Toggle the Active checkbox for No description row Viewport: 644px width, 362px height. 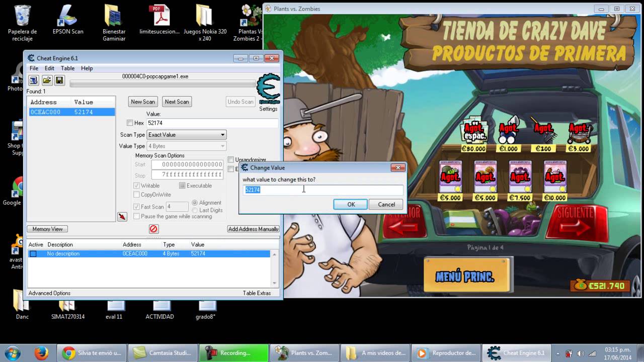[x=33, y=254]
